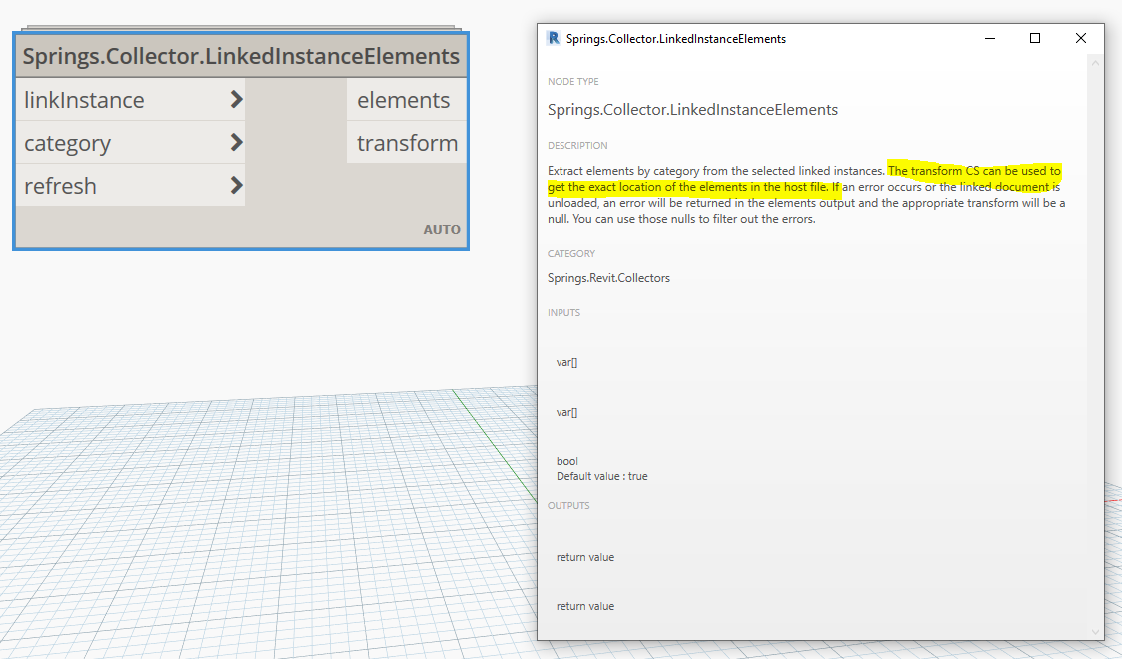Select the Springs.Collector.LinkedInstanceElements node title bar
The width and height of the screenshot is (1122, 659).
[241, 56]
